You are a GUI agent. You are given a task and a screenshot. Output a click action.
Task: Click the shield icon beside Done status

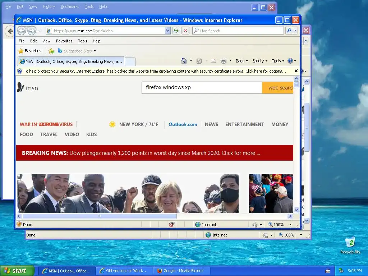point(19,224)
